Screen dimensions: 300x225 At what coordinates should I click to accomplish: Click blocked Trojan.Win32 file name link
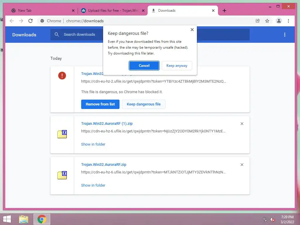pyautogui.click(x=92, y=74)
